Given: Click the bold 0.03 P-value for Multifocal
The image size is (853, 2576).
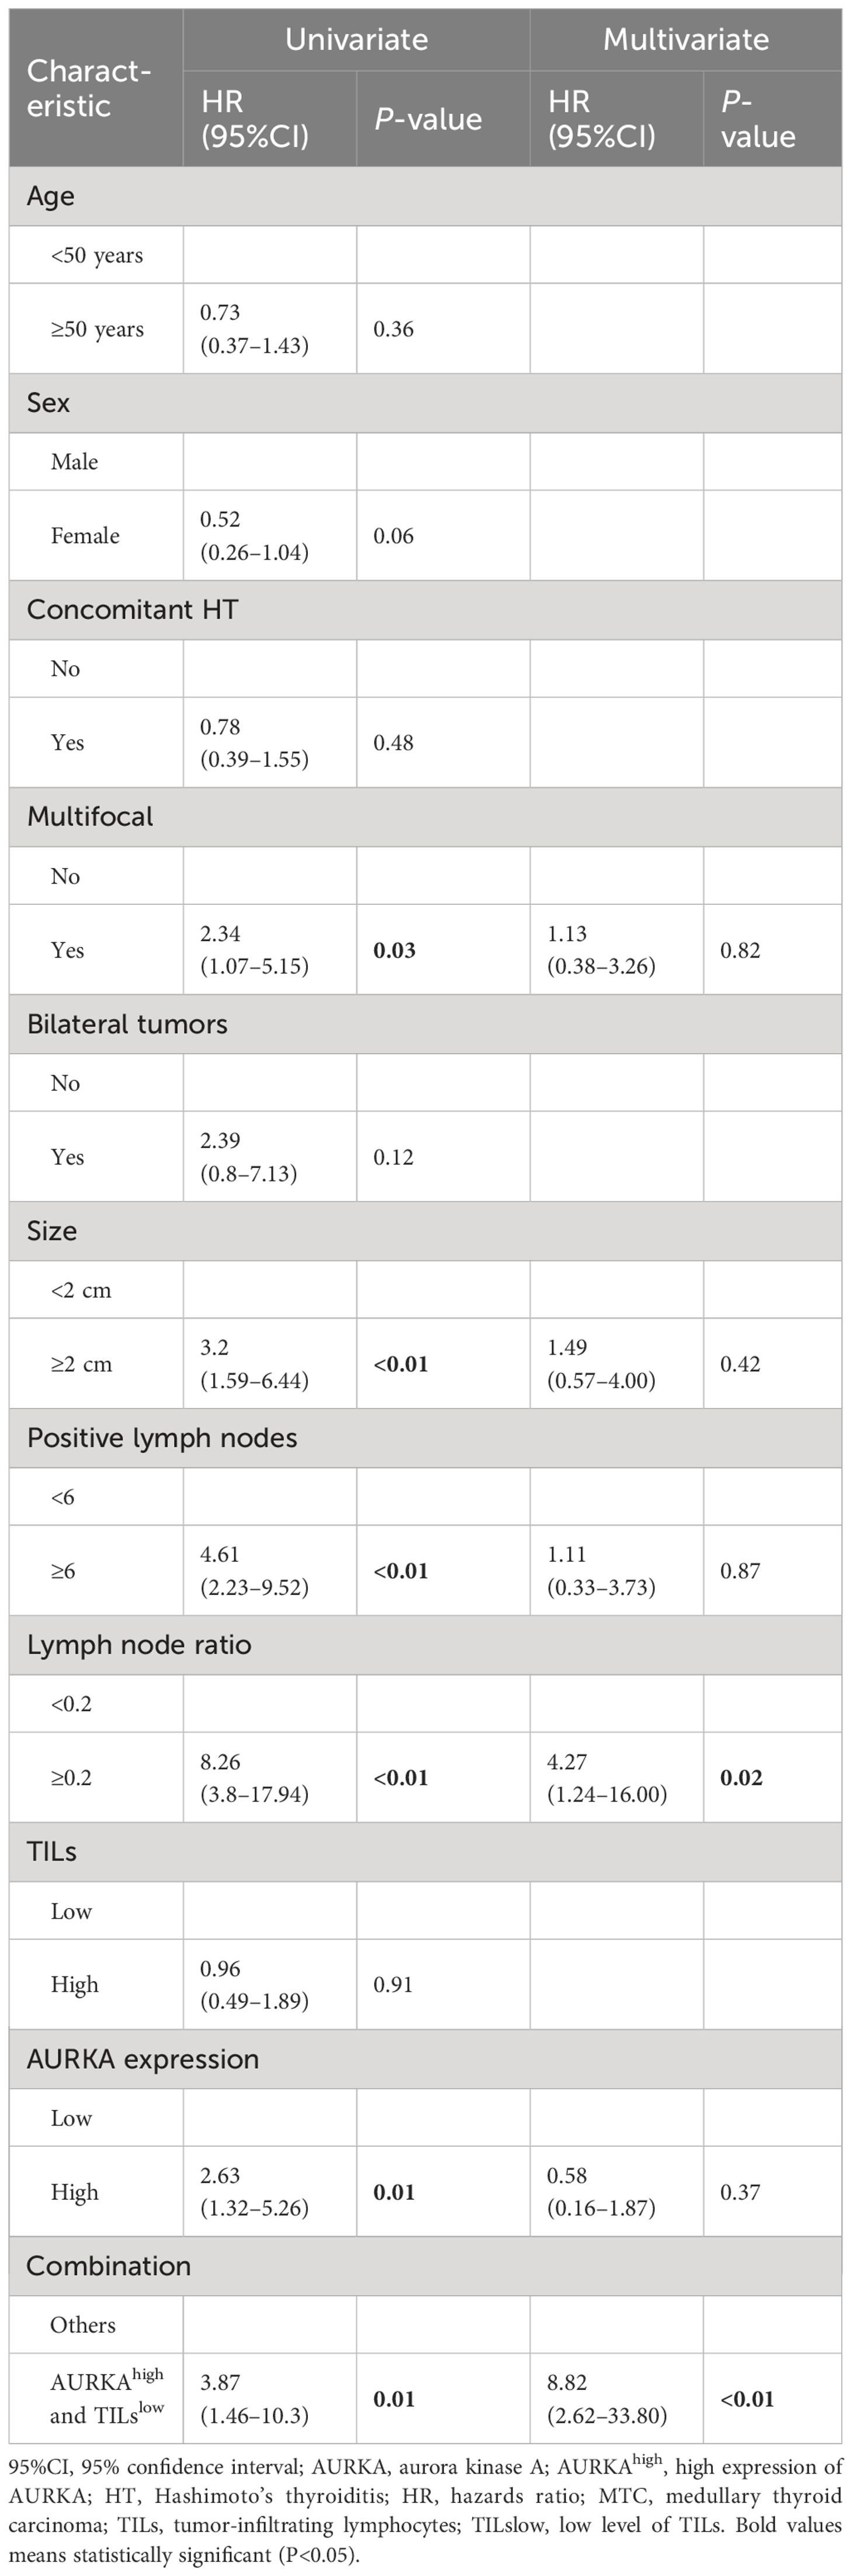Looking at the screenshot, I should tap(394, 950).
